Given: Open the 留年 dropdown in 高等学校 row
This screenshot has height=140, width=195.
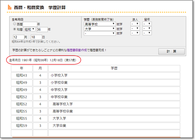Looking at the screenshot, I should (x=147, y=24).
